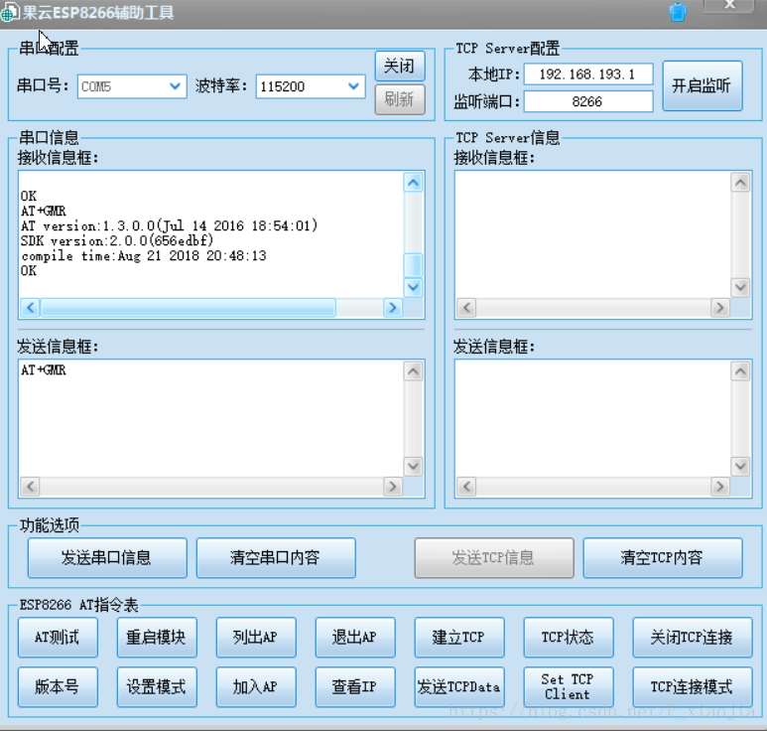767x731 pixels.
Task: Click right arrow in TCP receive box scrollbar
Action: point(720,308)
